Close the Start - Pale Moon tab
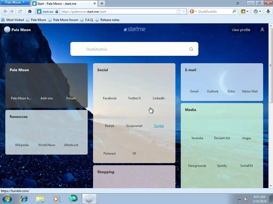 (95, 3)
